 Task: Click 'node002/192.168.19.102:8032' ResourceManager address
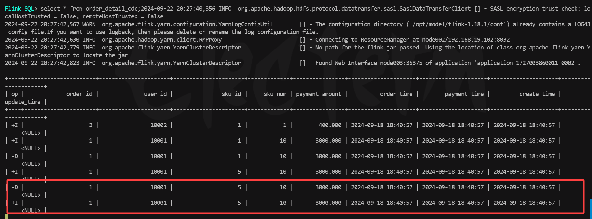(466, 40)
